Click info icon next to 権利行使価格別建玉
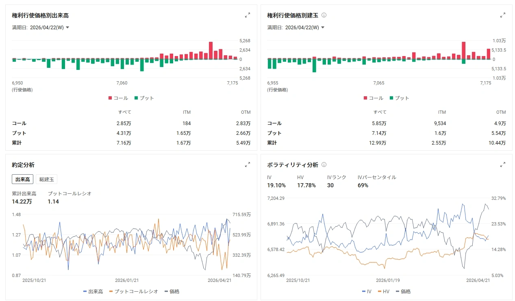 (324, 15)
